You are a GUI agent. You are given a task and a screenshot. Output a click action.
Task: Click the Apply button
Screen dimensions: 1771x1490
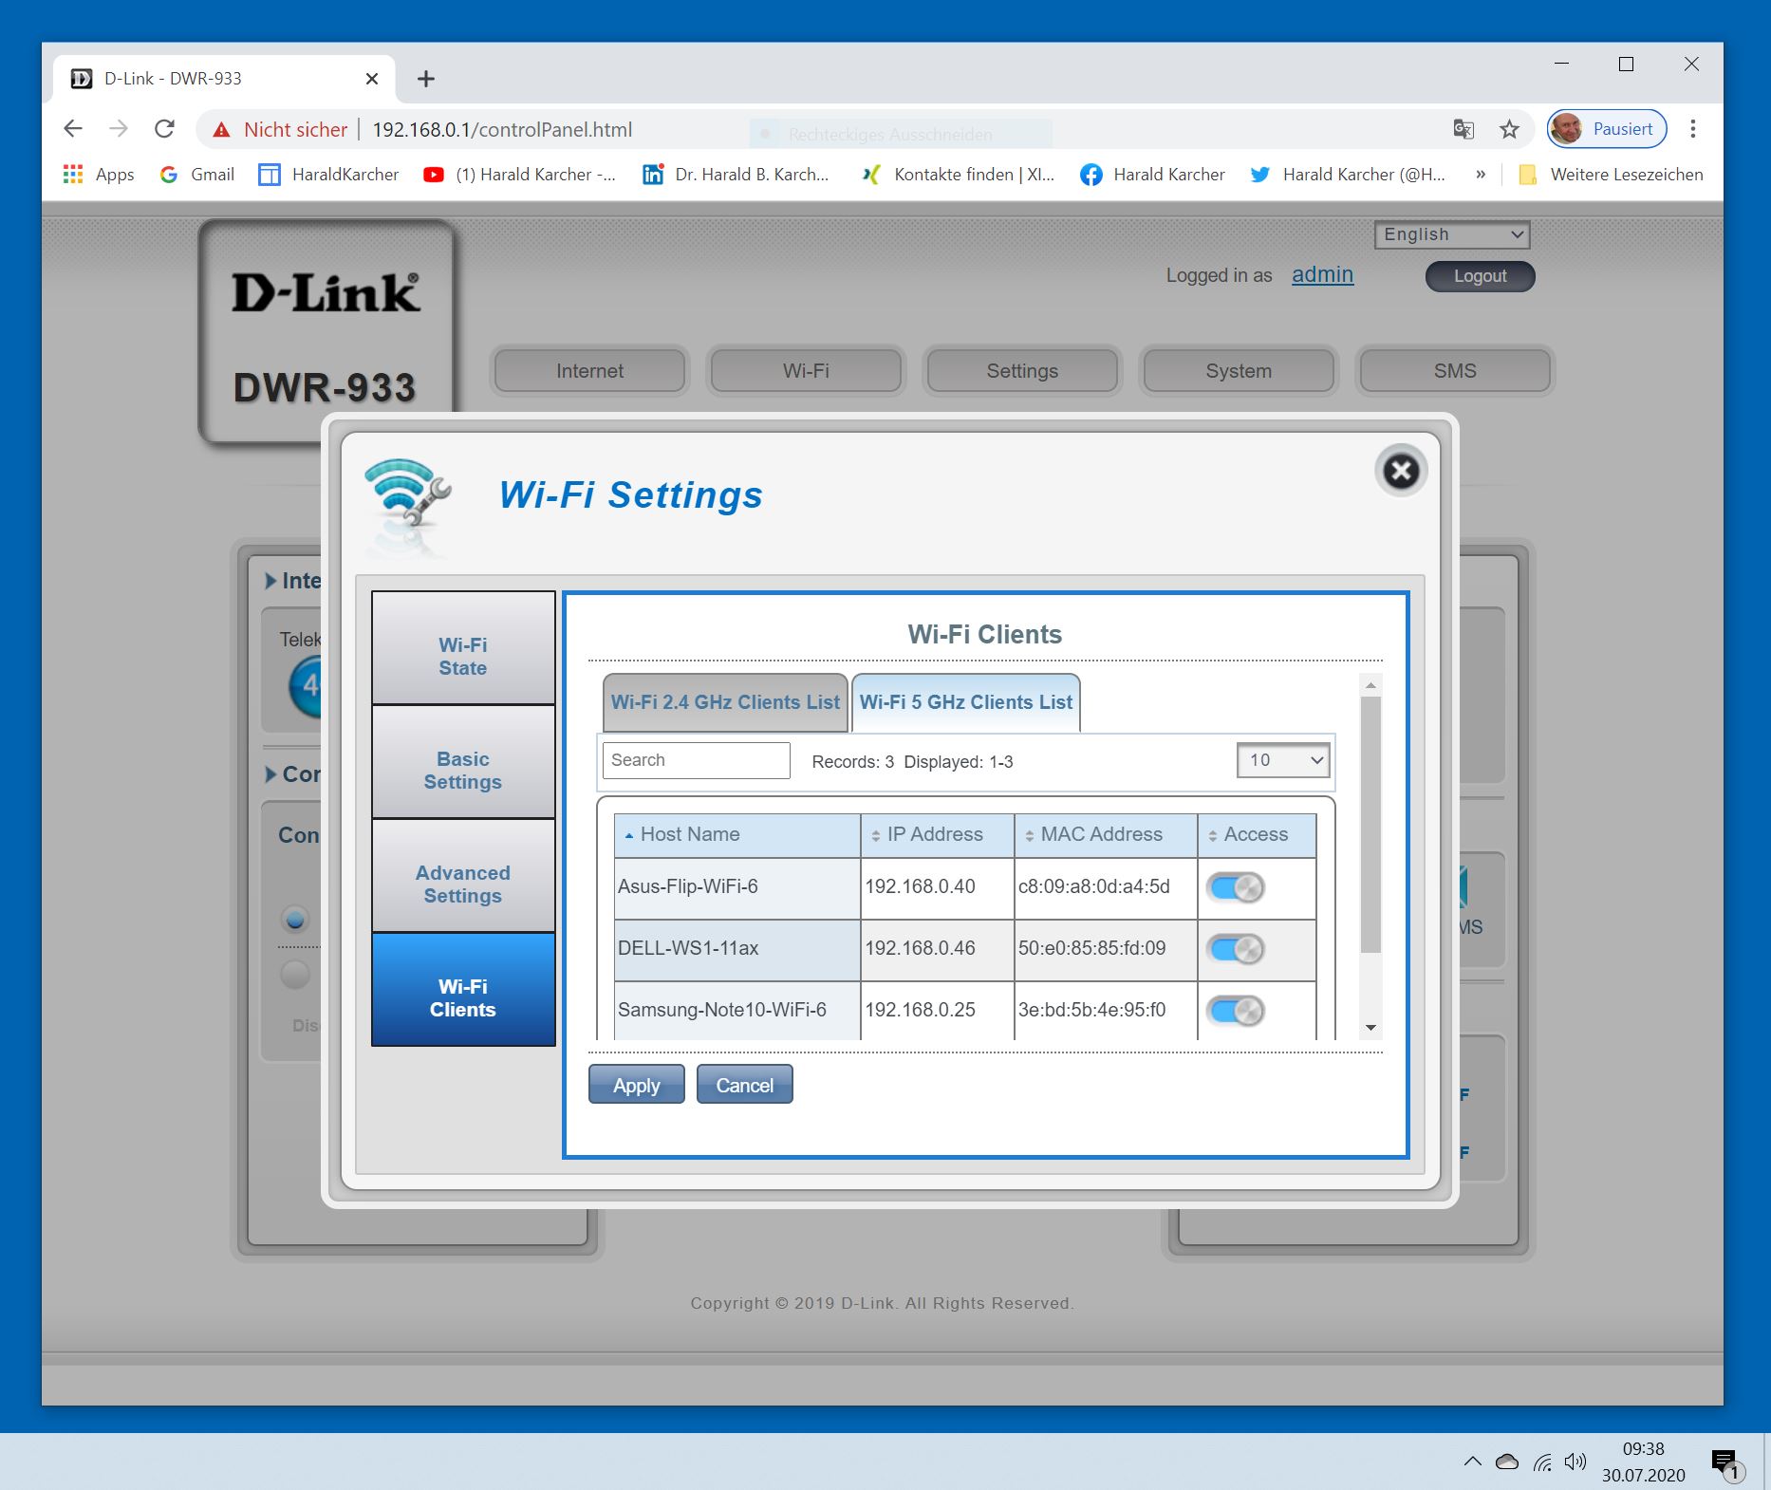click(637, 1085)
